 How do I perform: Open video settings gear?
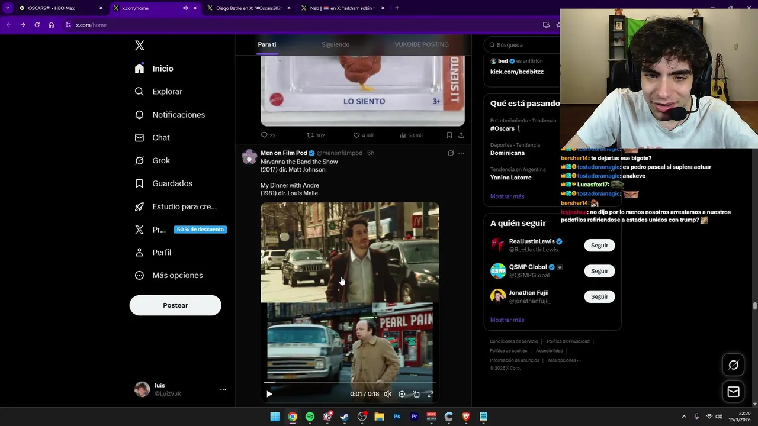pyautogui.click(x=402, y=394)
